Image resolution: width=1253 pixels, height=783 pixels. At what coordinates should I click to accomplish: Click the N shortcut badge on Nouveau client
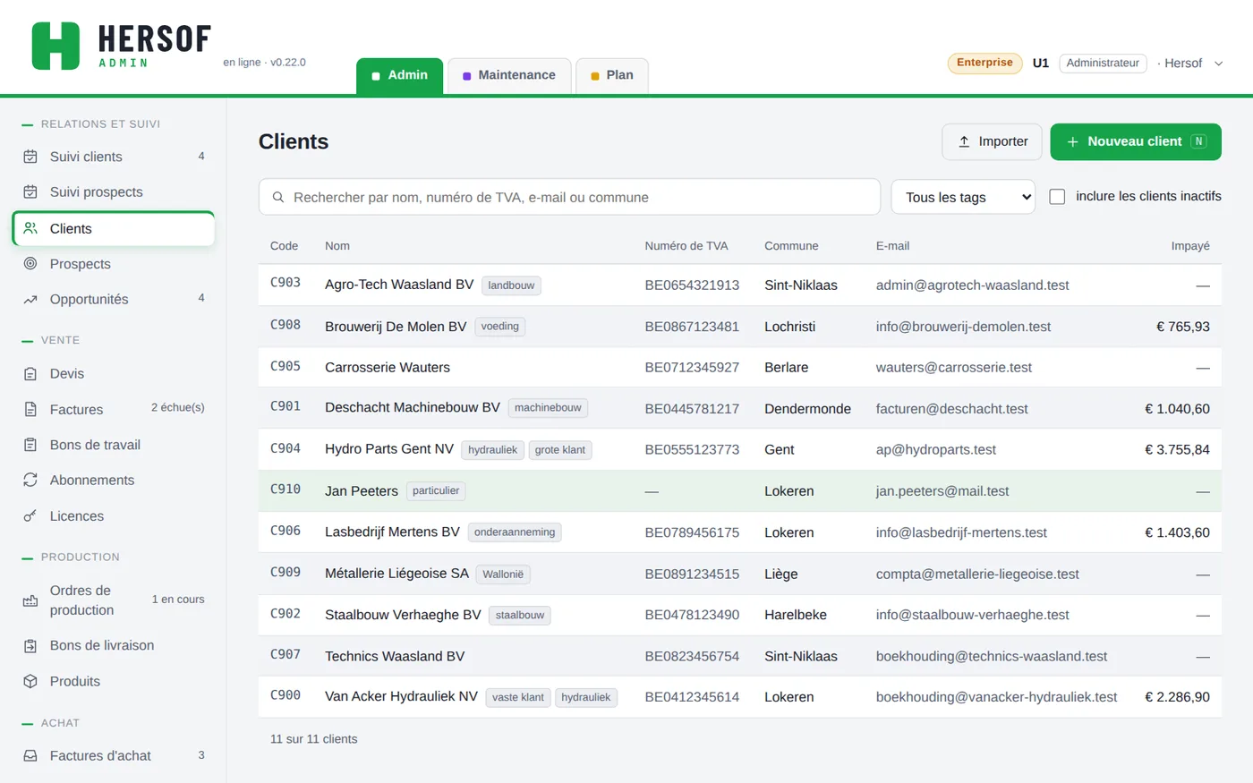(1198, 141)
